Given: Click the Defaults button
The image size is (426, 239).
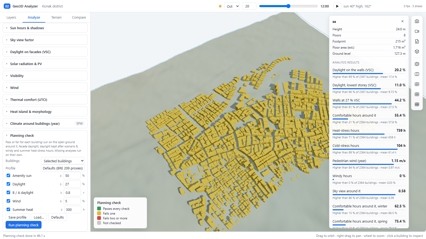Looking at the screenshot, I should 58,217.
